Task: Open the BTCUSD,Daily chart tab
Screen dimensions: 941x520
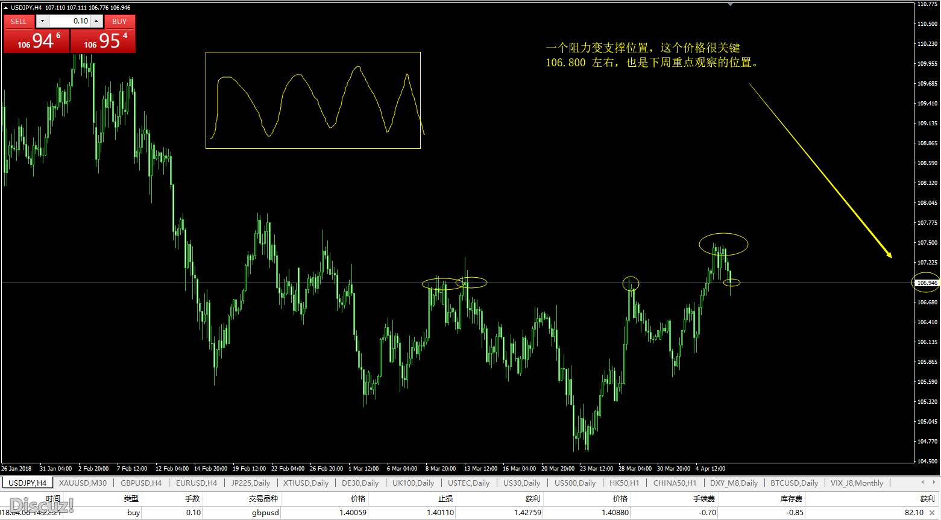Action: (794, 483)
